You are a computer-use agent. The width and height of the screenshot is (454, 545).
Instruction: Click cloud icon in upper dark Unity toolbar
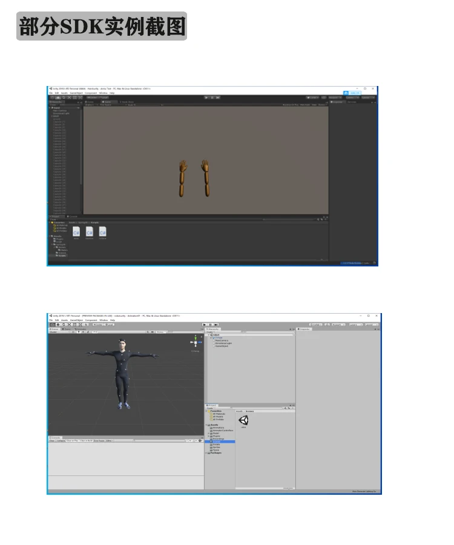coord(324,97)
